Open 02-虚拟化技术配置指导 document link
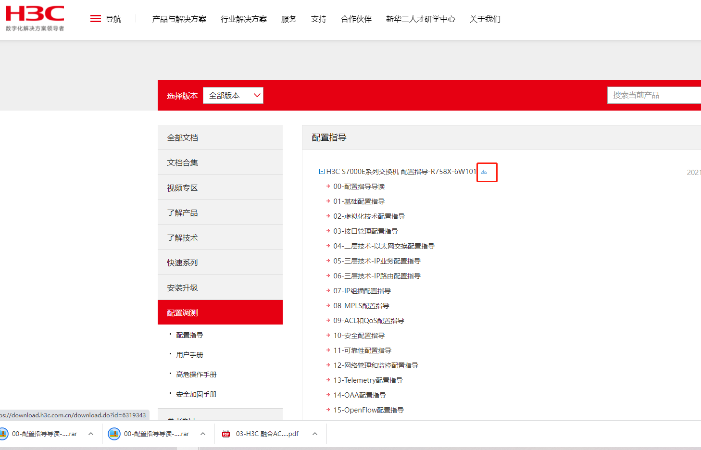The width and height of the screenshot is (701, 450). (369, 216)
